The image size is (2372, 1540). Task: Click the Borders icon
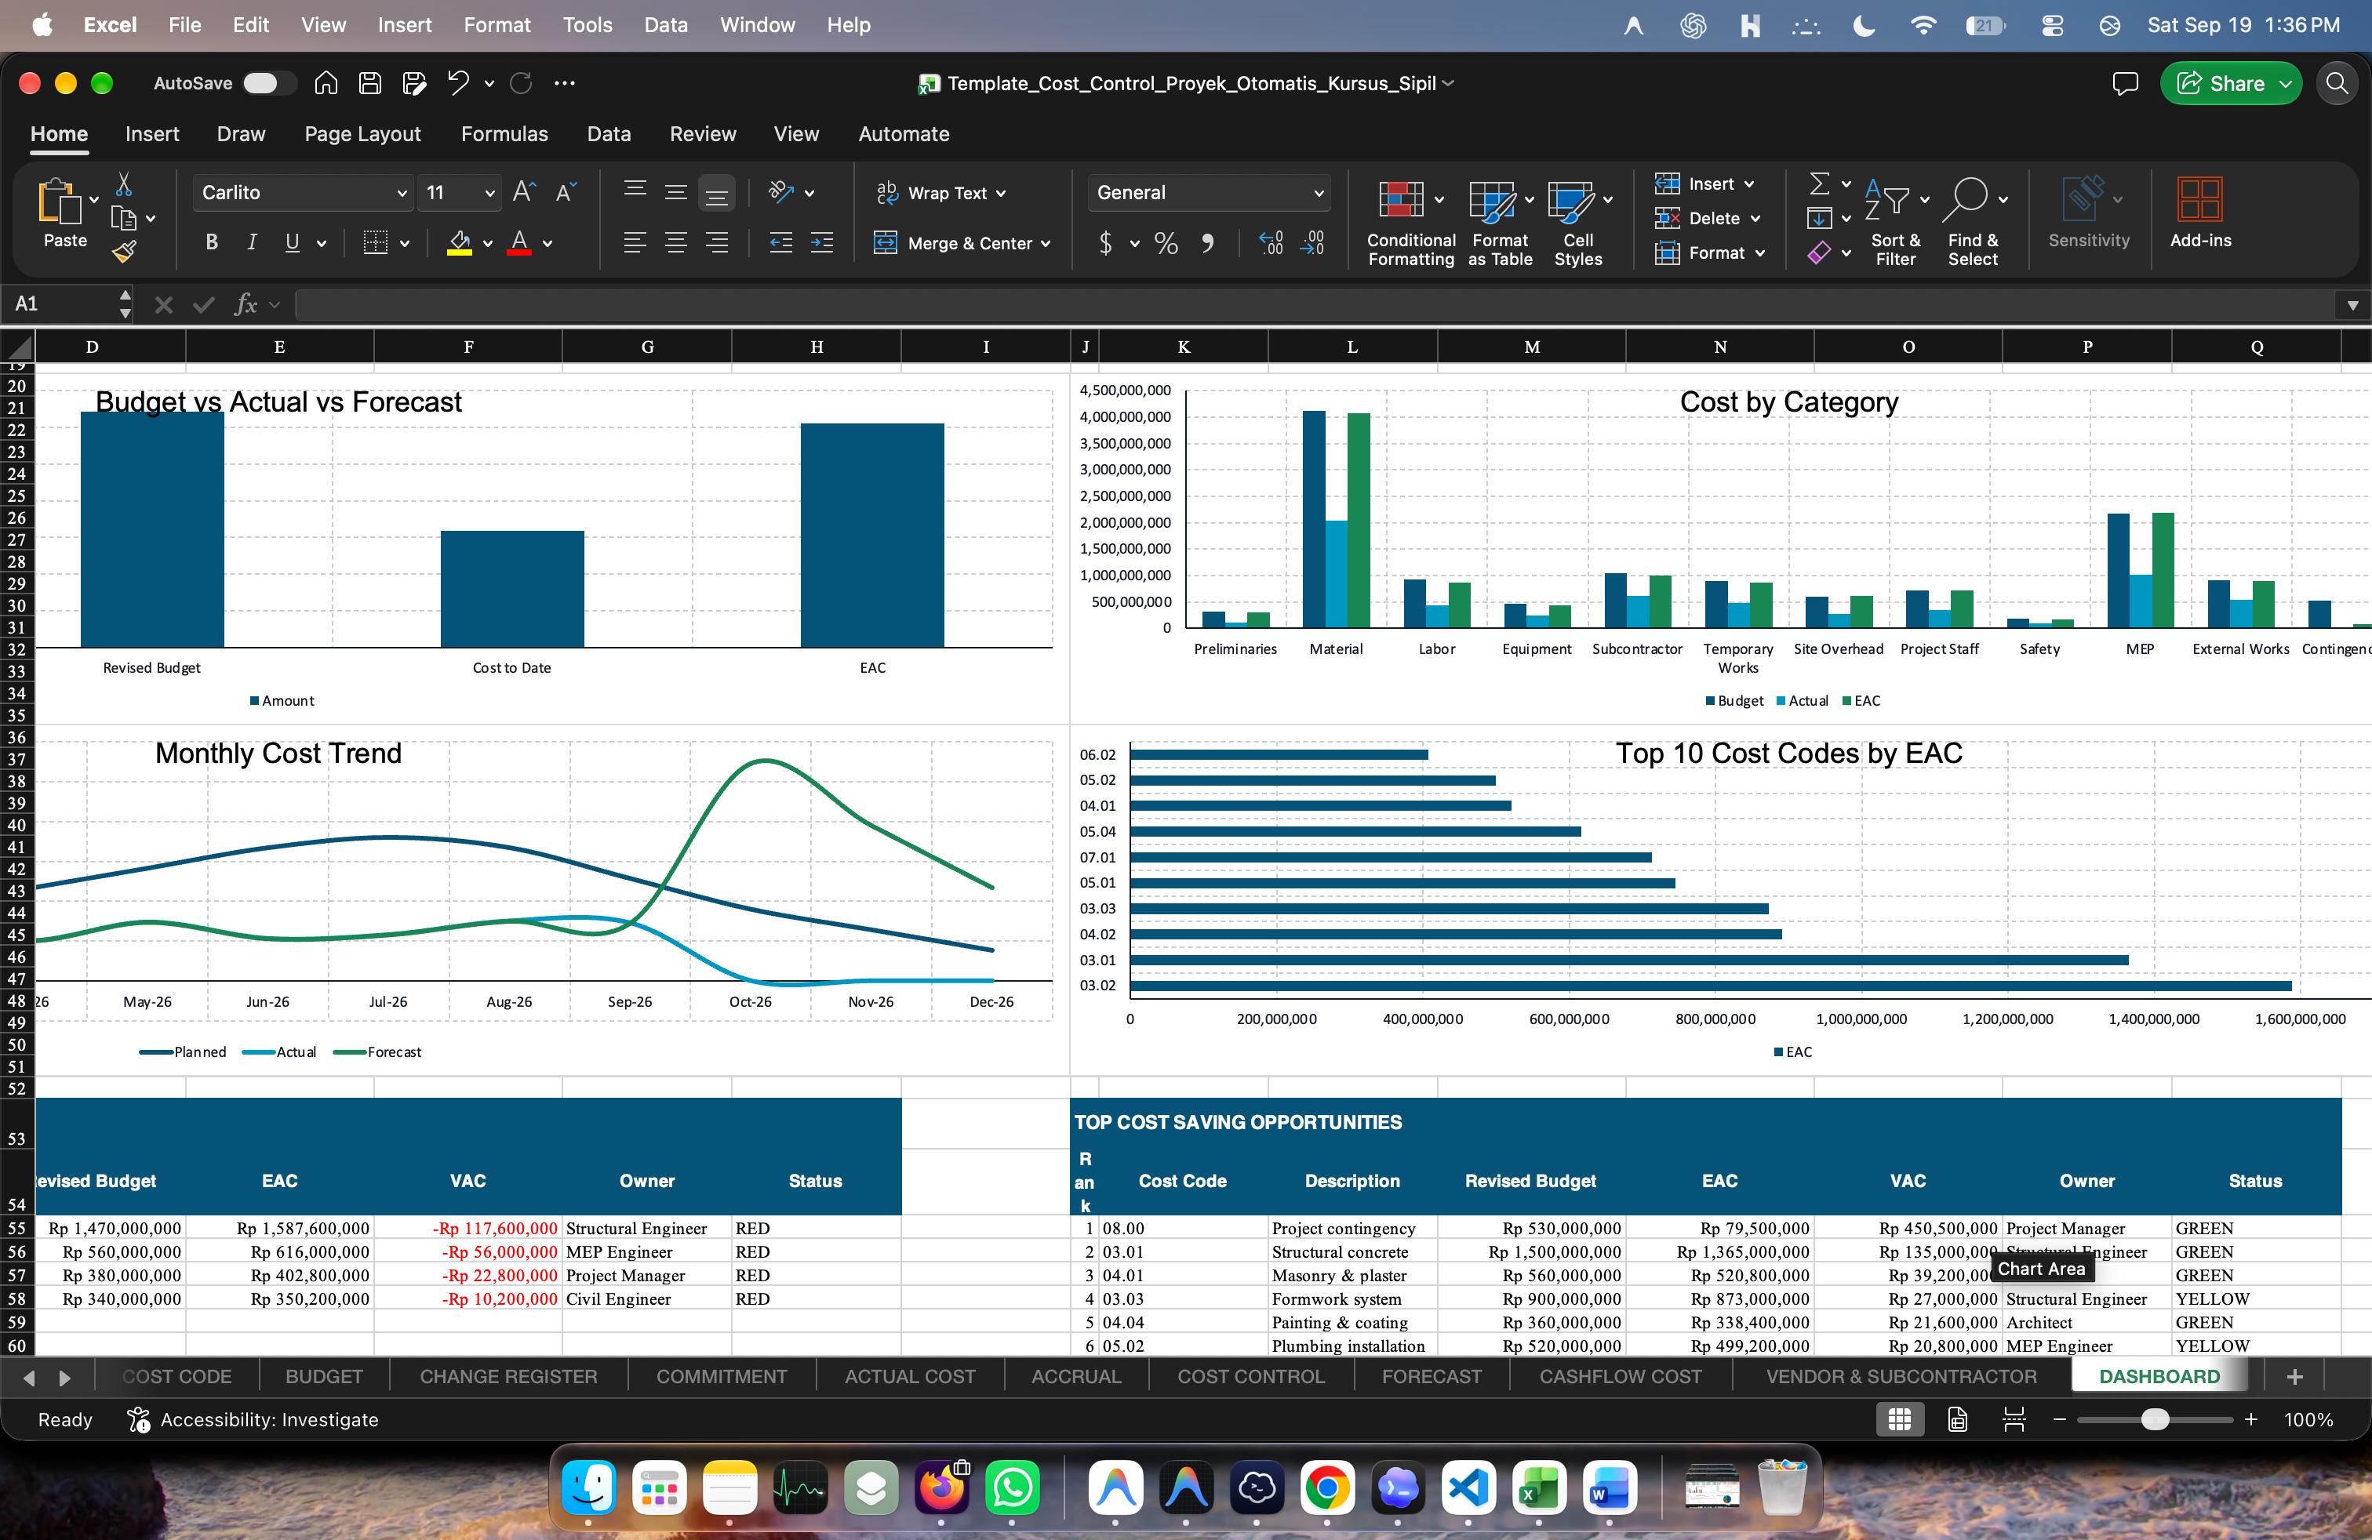pyautogui.click(x=376, y=242)
